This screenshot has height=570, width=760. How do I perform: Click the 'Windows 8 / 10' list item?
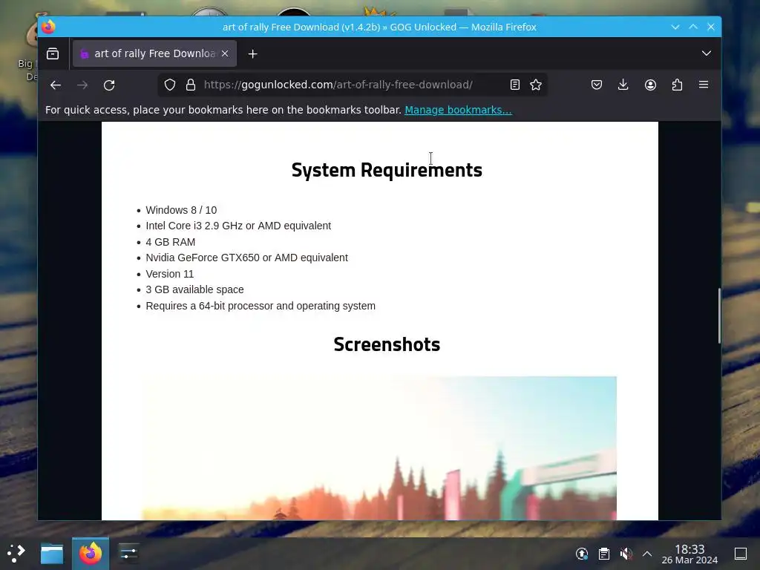pos(181,210)
